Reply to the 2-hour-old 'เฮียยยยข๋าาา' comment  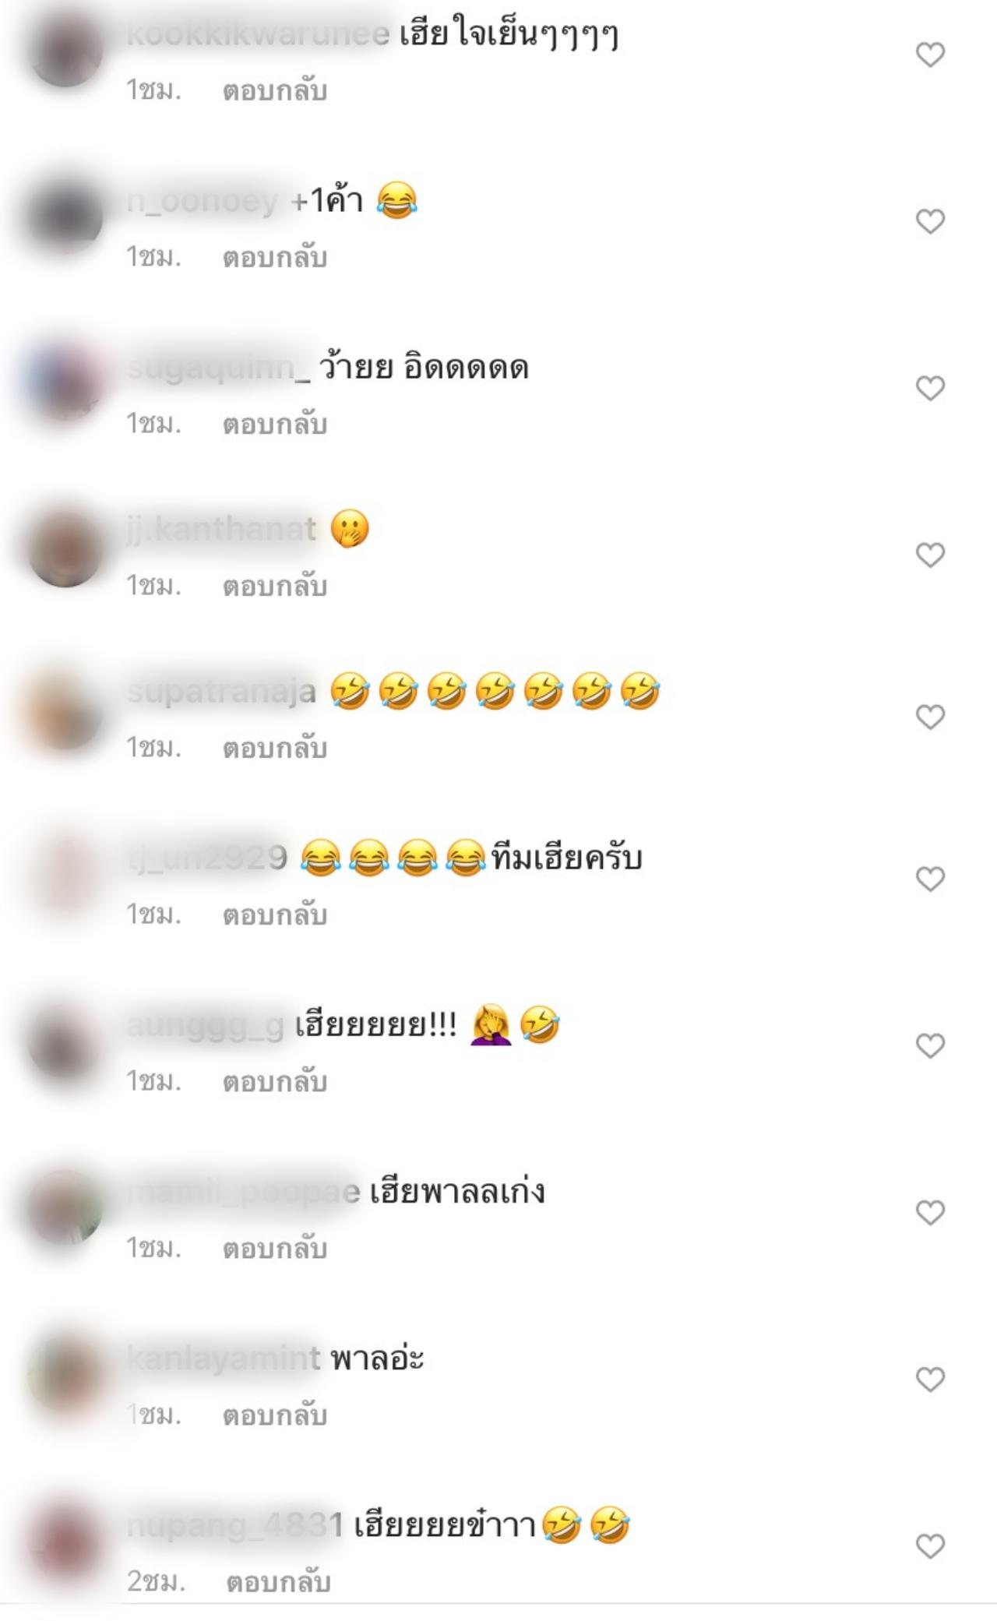(x=278, y=1582)
